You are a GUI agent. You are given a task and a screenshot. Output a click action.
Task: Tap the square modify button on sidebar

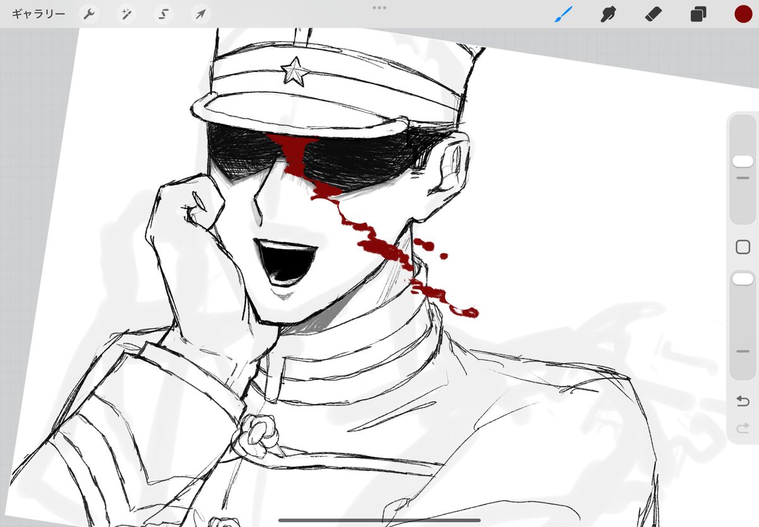[743, 246]
